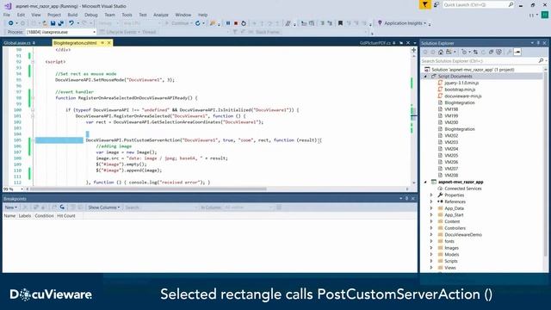Click the user account avatar icon
This screenshot has width=551, height=310.
(545, 15)
